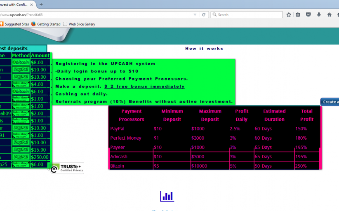Open a new tab with the plus button
The width and height of the screenshot is (339, 211).
[41, 5]
